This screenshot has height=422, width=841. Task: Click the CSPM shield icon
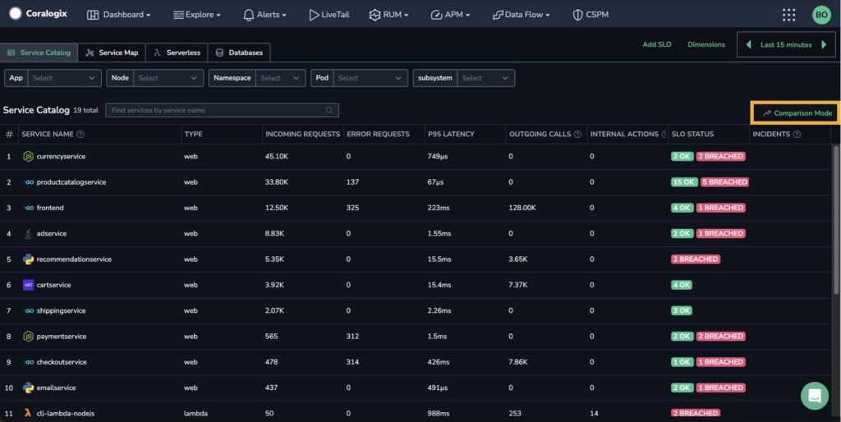[577, 15]
